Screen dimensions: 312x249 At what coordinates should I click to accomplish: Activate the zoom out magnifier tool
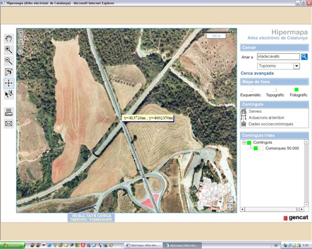(9, 61)
